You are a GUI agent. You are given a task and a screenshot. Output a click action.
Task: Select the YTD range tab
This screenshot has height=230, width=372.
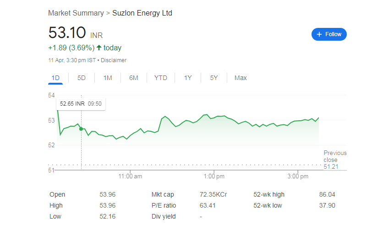click(x=161, y=78)
